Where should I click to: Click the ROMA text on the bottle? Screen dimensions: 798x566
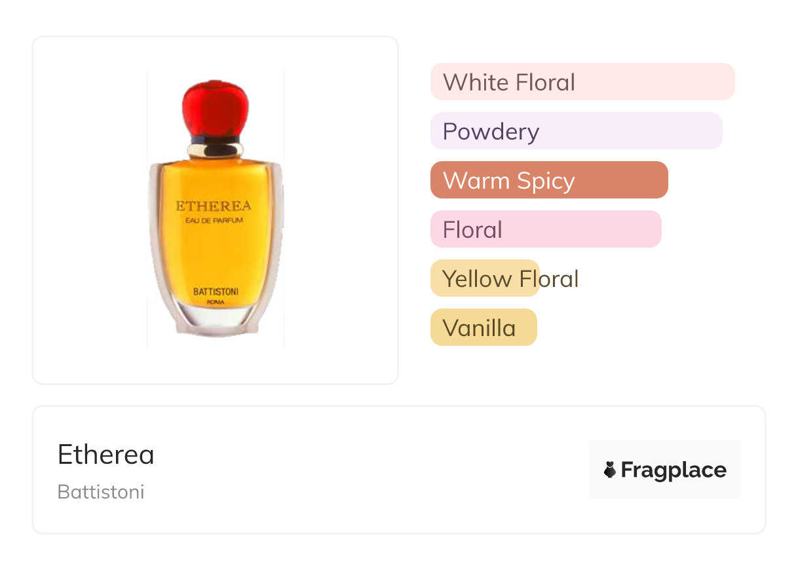[216, 302]
